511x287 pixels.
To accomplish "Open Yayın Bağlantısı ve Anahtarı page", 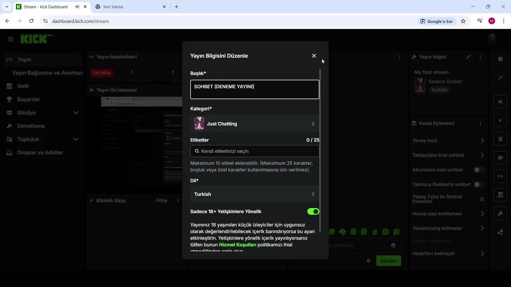I will (x=48, y=73).
